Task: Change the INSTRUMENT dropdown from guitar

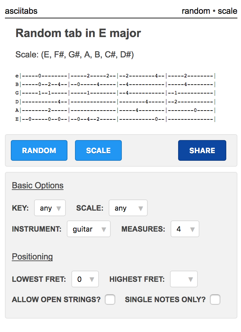Action: pos(89,229)
